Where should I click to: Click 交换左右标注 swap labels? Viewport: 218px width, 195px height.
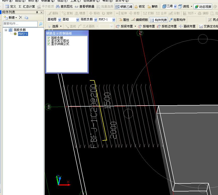point(208,26)
